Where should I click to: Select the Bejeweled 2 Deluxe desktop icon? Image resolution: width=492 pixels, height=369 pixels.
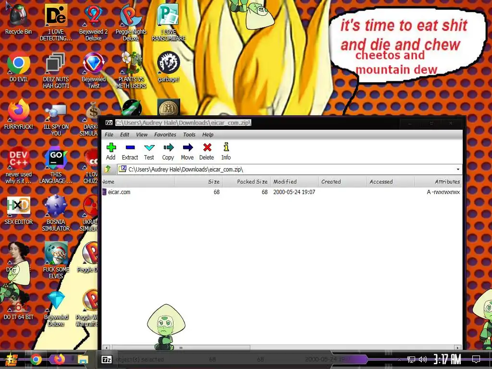pos(94,22)
